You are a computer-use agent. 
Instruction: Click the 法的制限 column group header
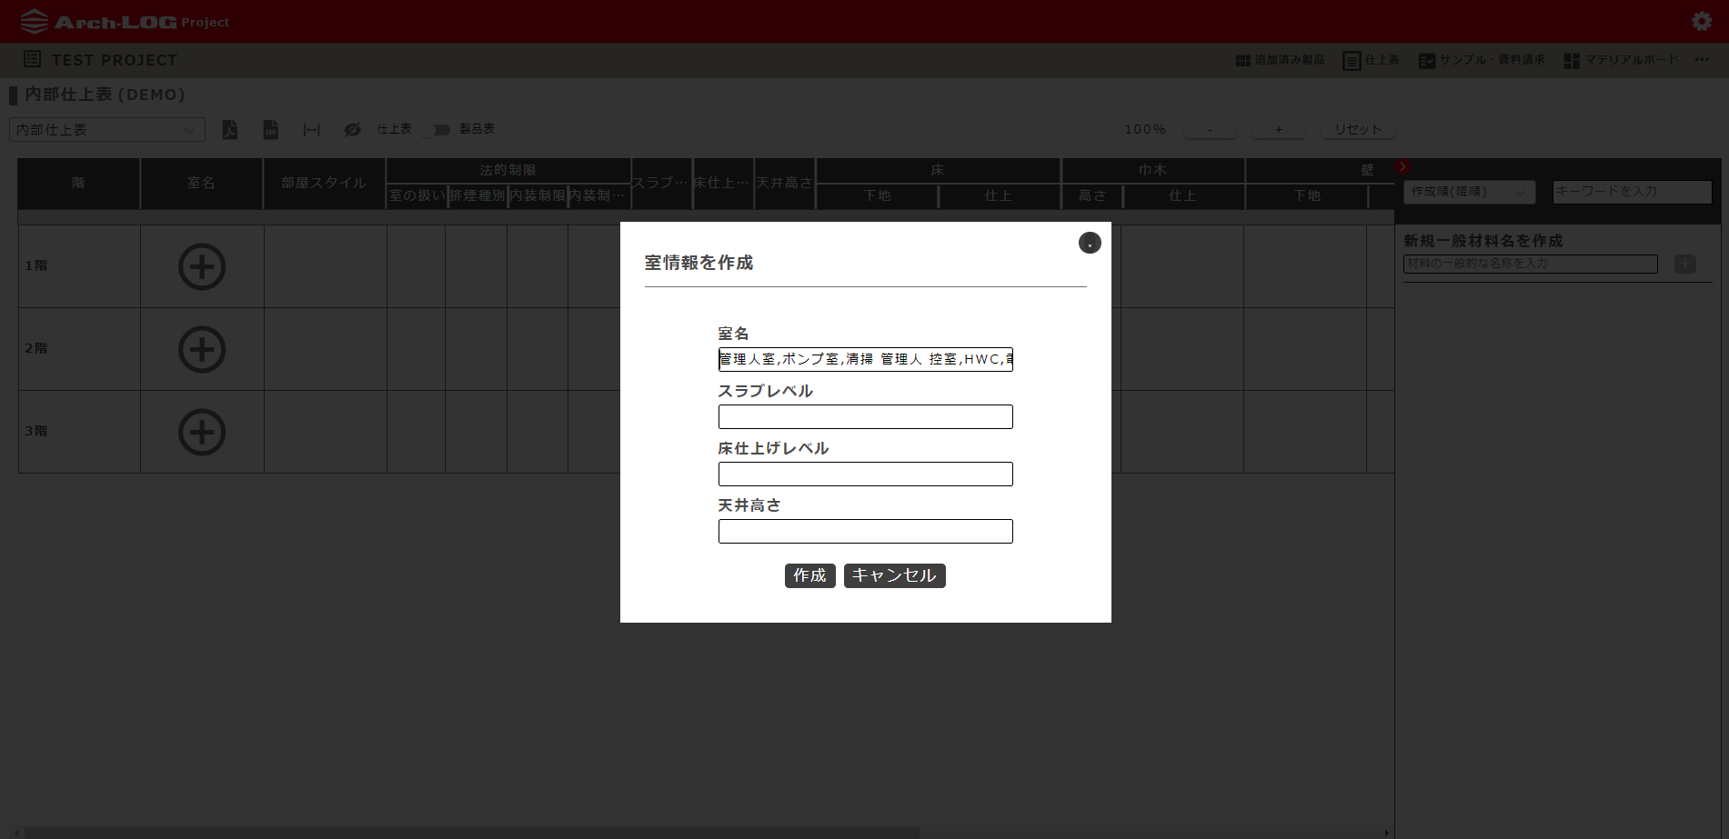508,170
